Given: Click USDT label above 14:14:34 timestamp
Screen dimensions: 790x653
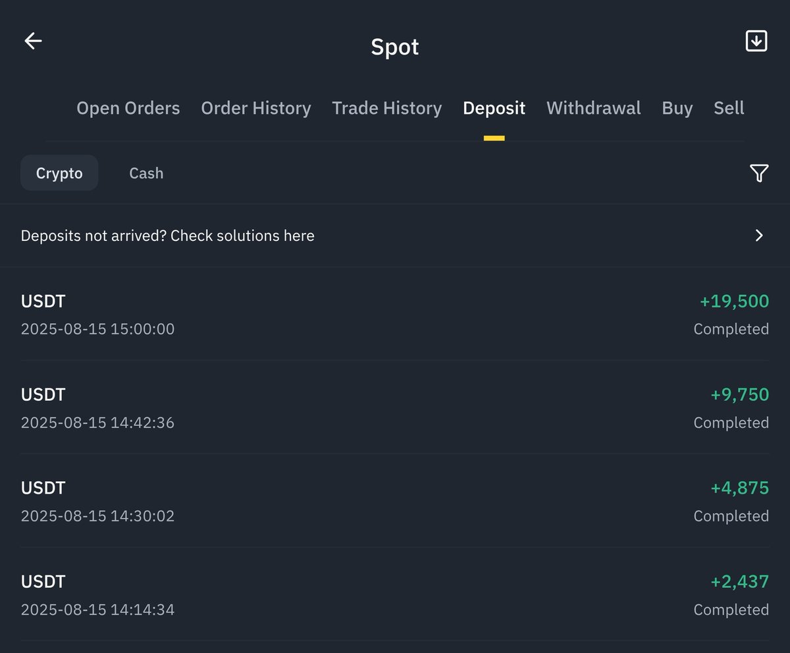Looking at the screenshot, I should 43,582.
